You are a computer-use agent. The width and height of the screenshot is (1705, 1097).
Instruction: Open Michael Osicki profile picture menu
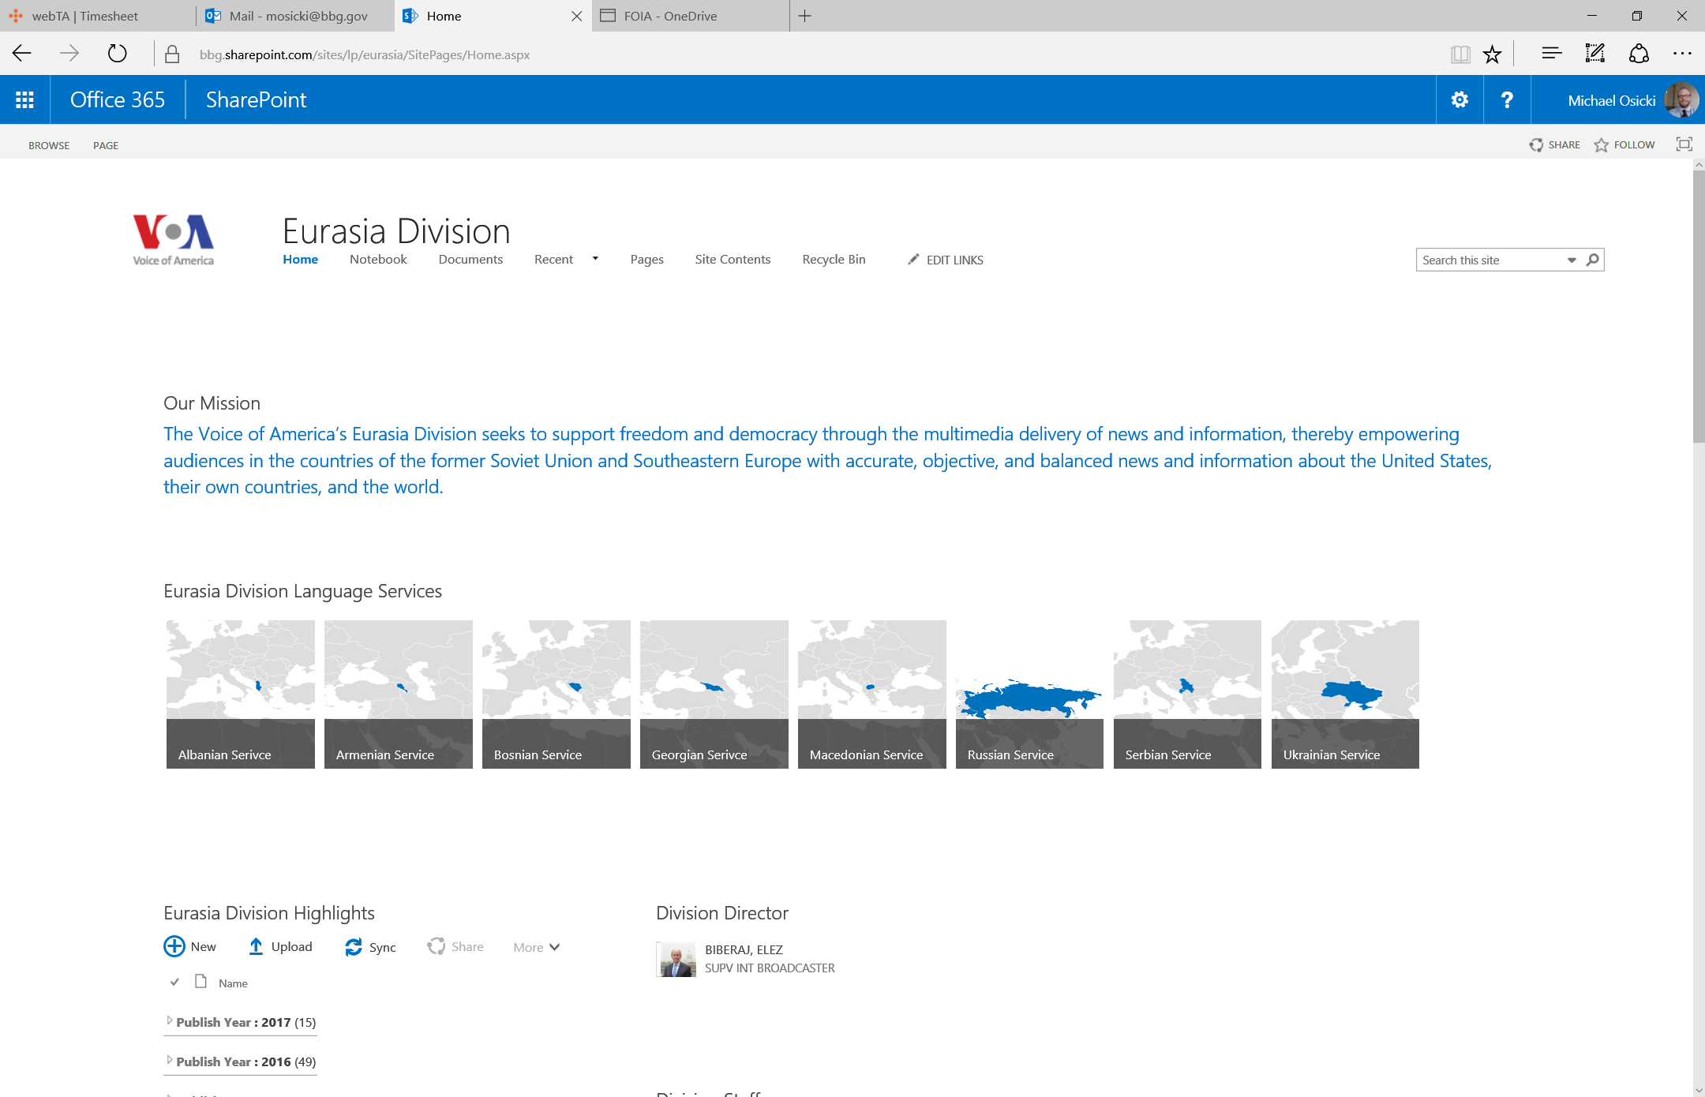(1681, 100)
